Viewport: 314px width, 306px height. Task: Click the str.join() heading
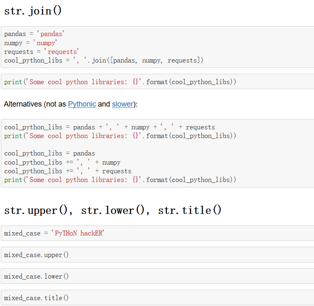pos(33,11)
